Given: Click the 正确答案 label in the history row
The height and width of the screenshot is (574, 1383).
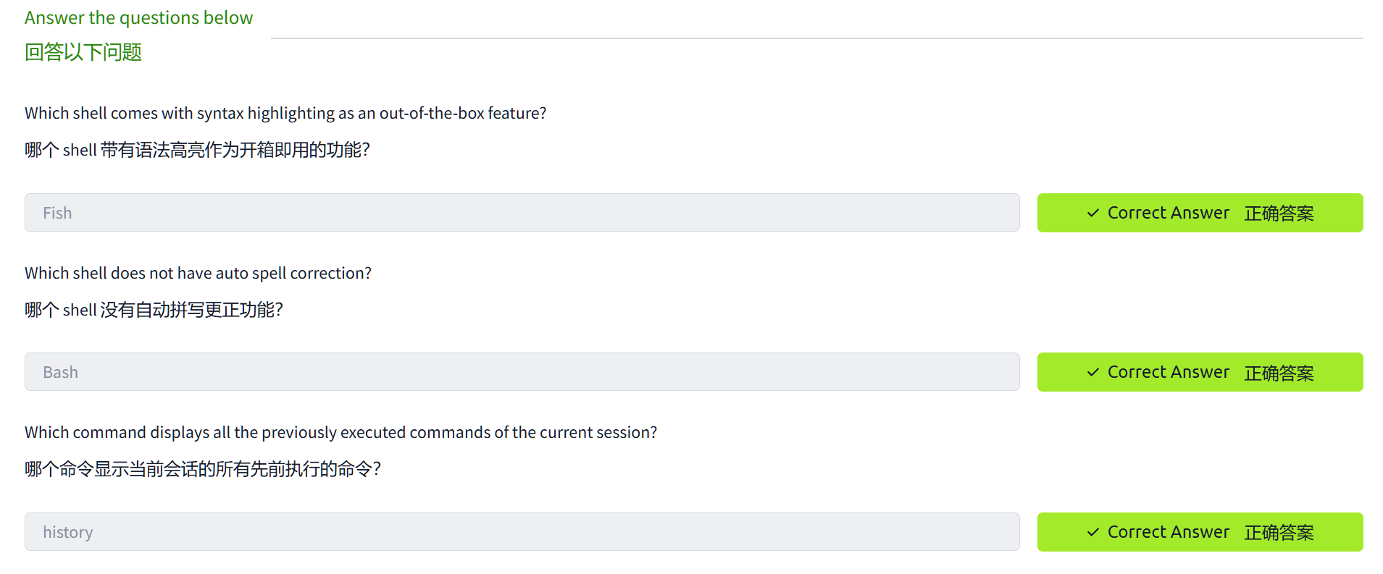Looking at the screenshot, I should pyautogui.click(x=1279, y=533).
